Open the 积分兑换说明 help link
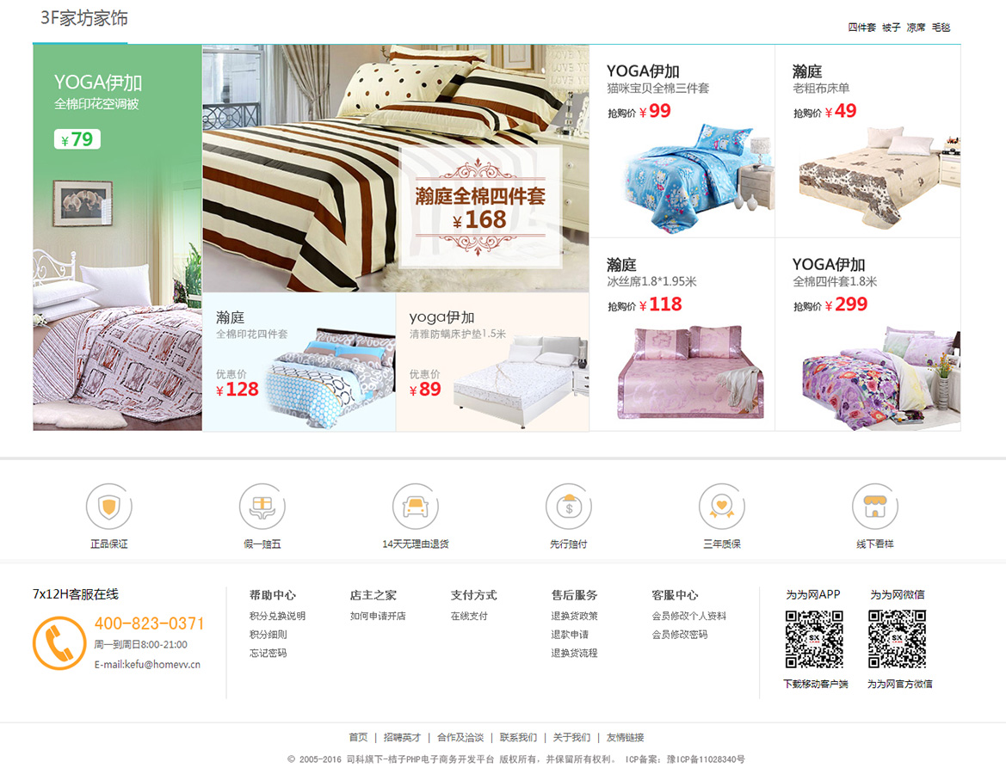This screenshot has width=1006, height=774. point(277,616)
